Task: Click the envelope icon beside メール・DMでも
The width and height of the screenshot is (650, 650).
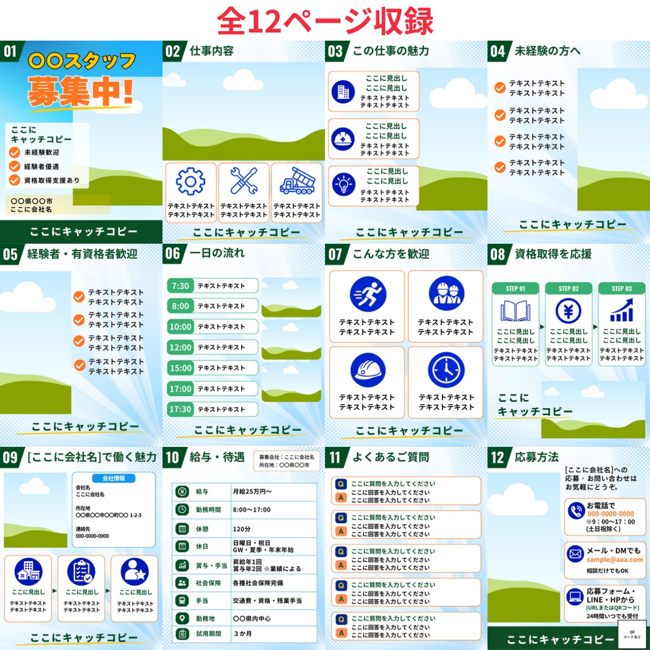Action: 576,554
